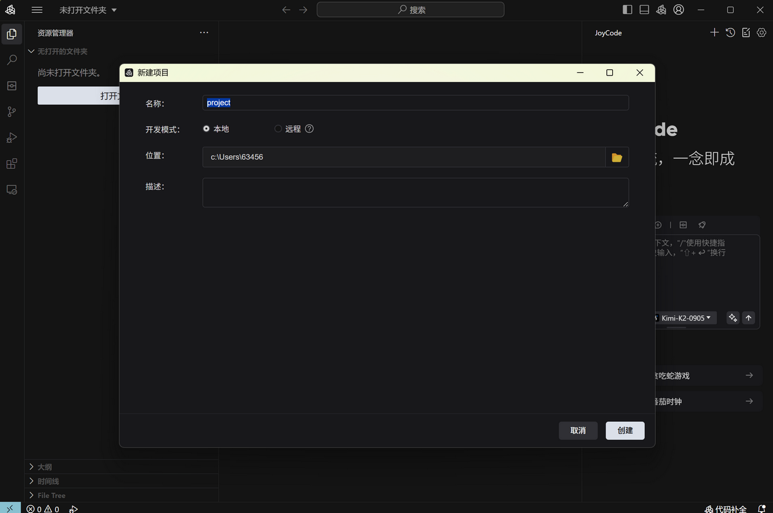Open the Run and Debug panel
The width and height of the screenshot is (773, 513).
11,138
